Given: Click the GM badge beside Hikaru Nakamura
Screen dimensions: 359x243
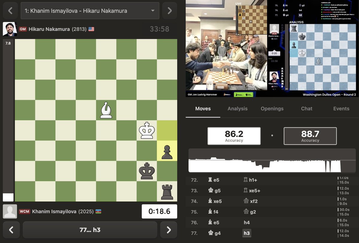Looking at the screenshot, I should tap(22, 29).
